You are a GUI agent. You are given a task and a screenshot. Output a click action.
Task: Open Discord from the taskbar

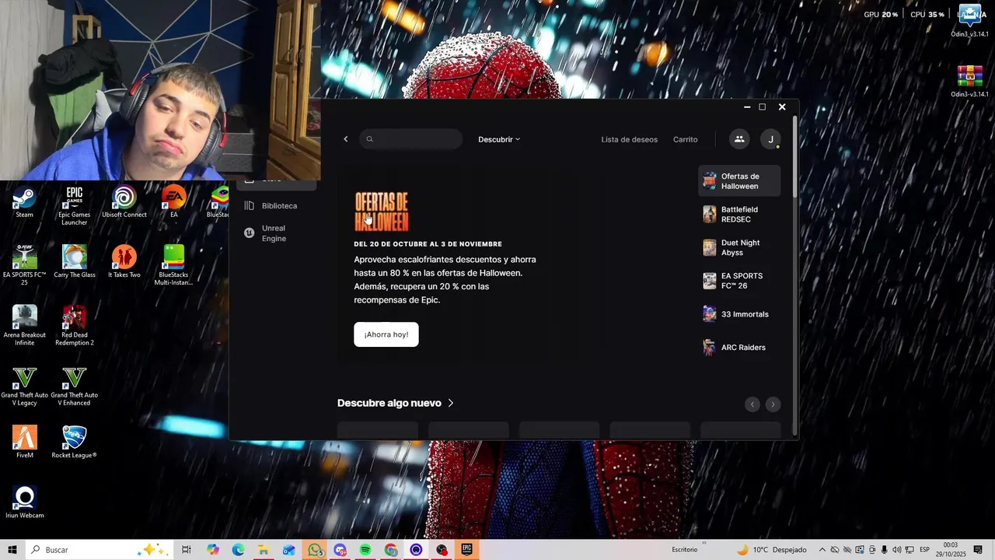click(340, 550)
